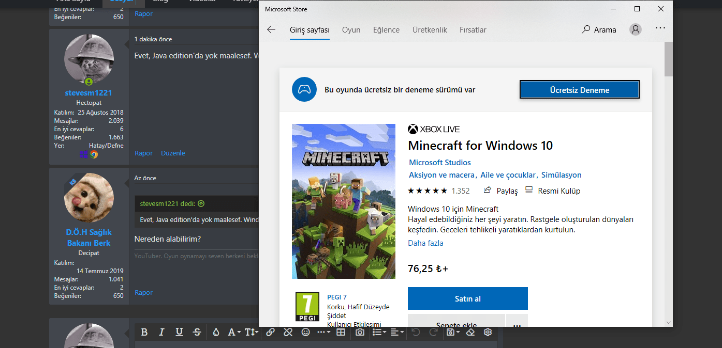The height and width of the screenshot is (348, 722).
Task: Click Rapor under the 'Nereden alabilirim?' post
Action: pos(144,293)
